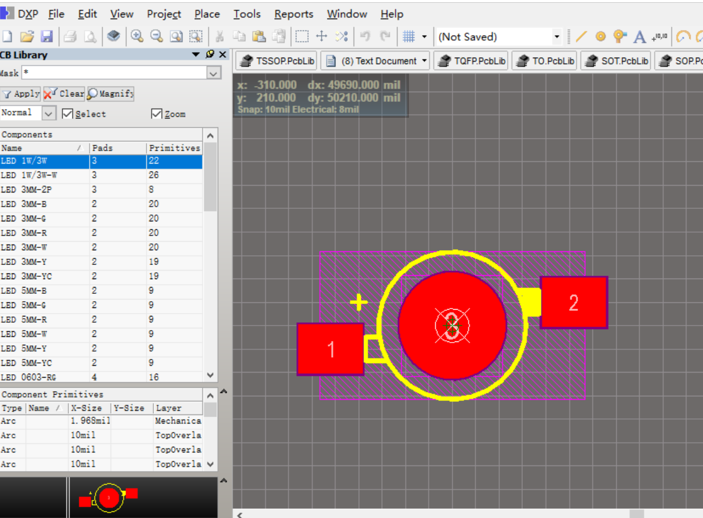Click pad 2 in the footprint
The width and height of the screenshot is (703, 518).
point(574,303)
